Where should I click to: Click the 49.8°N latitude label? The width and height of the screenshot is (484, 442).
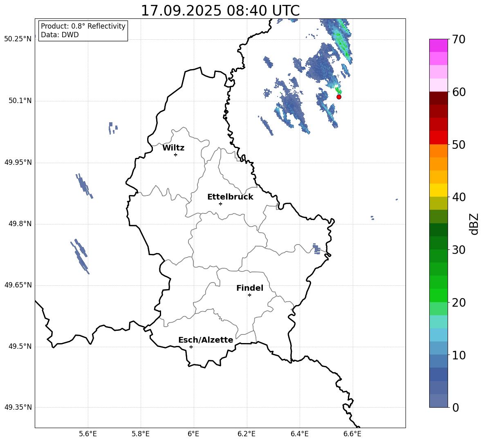(20, 224)
